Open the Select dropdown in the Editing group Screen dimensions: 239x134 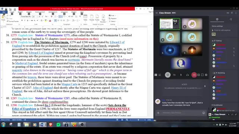113,21
